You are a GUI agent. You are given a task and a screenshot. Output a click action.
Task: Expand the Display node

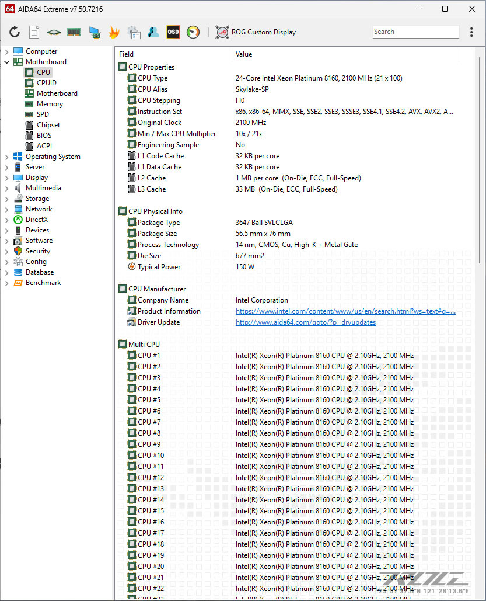6,178
